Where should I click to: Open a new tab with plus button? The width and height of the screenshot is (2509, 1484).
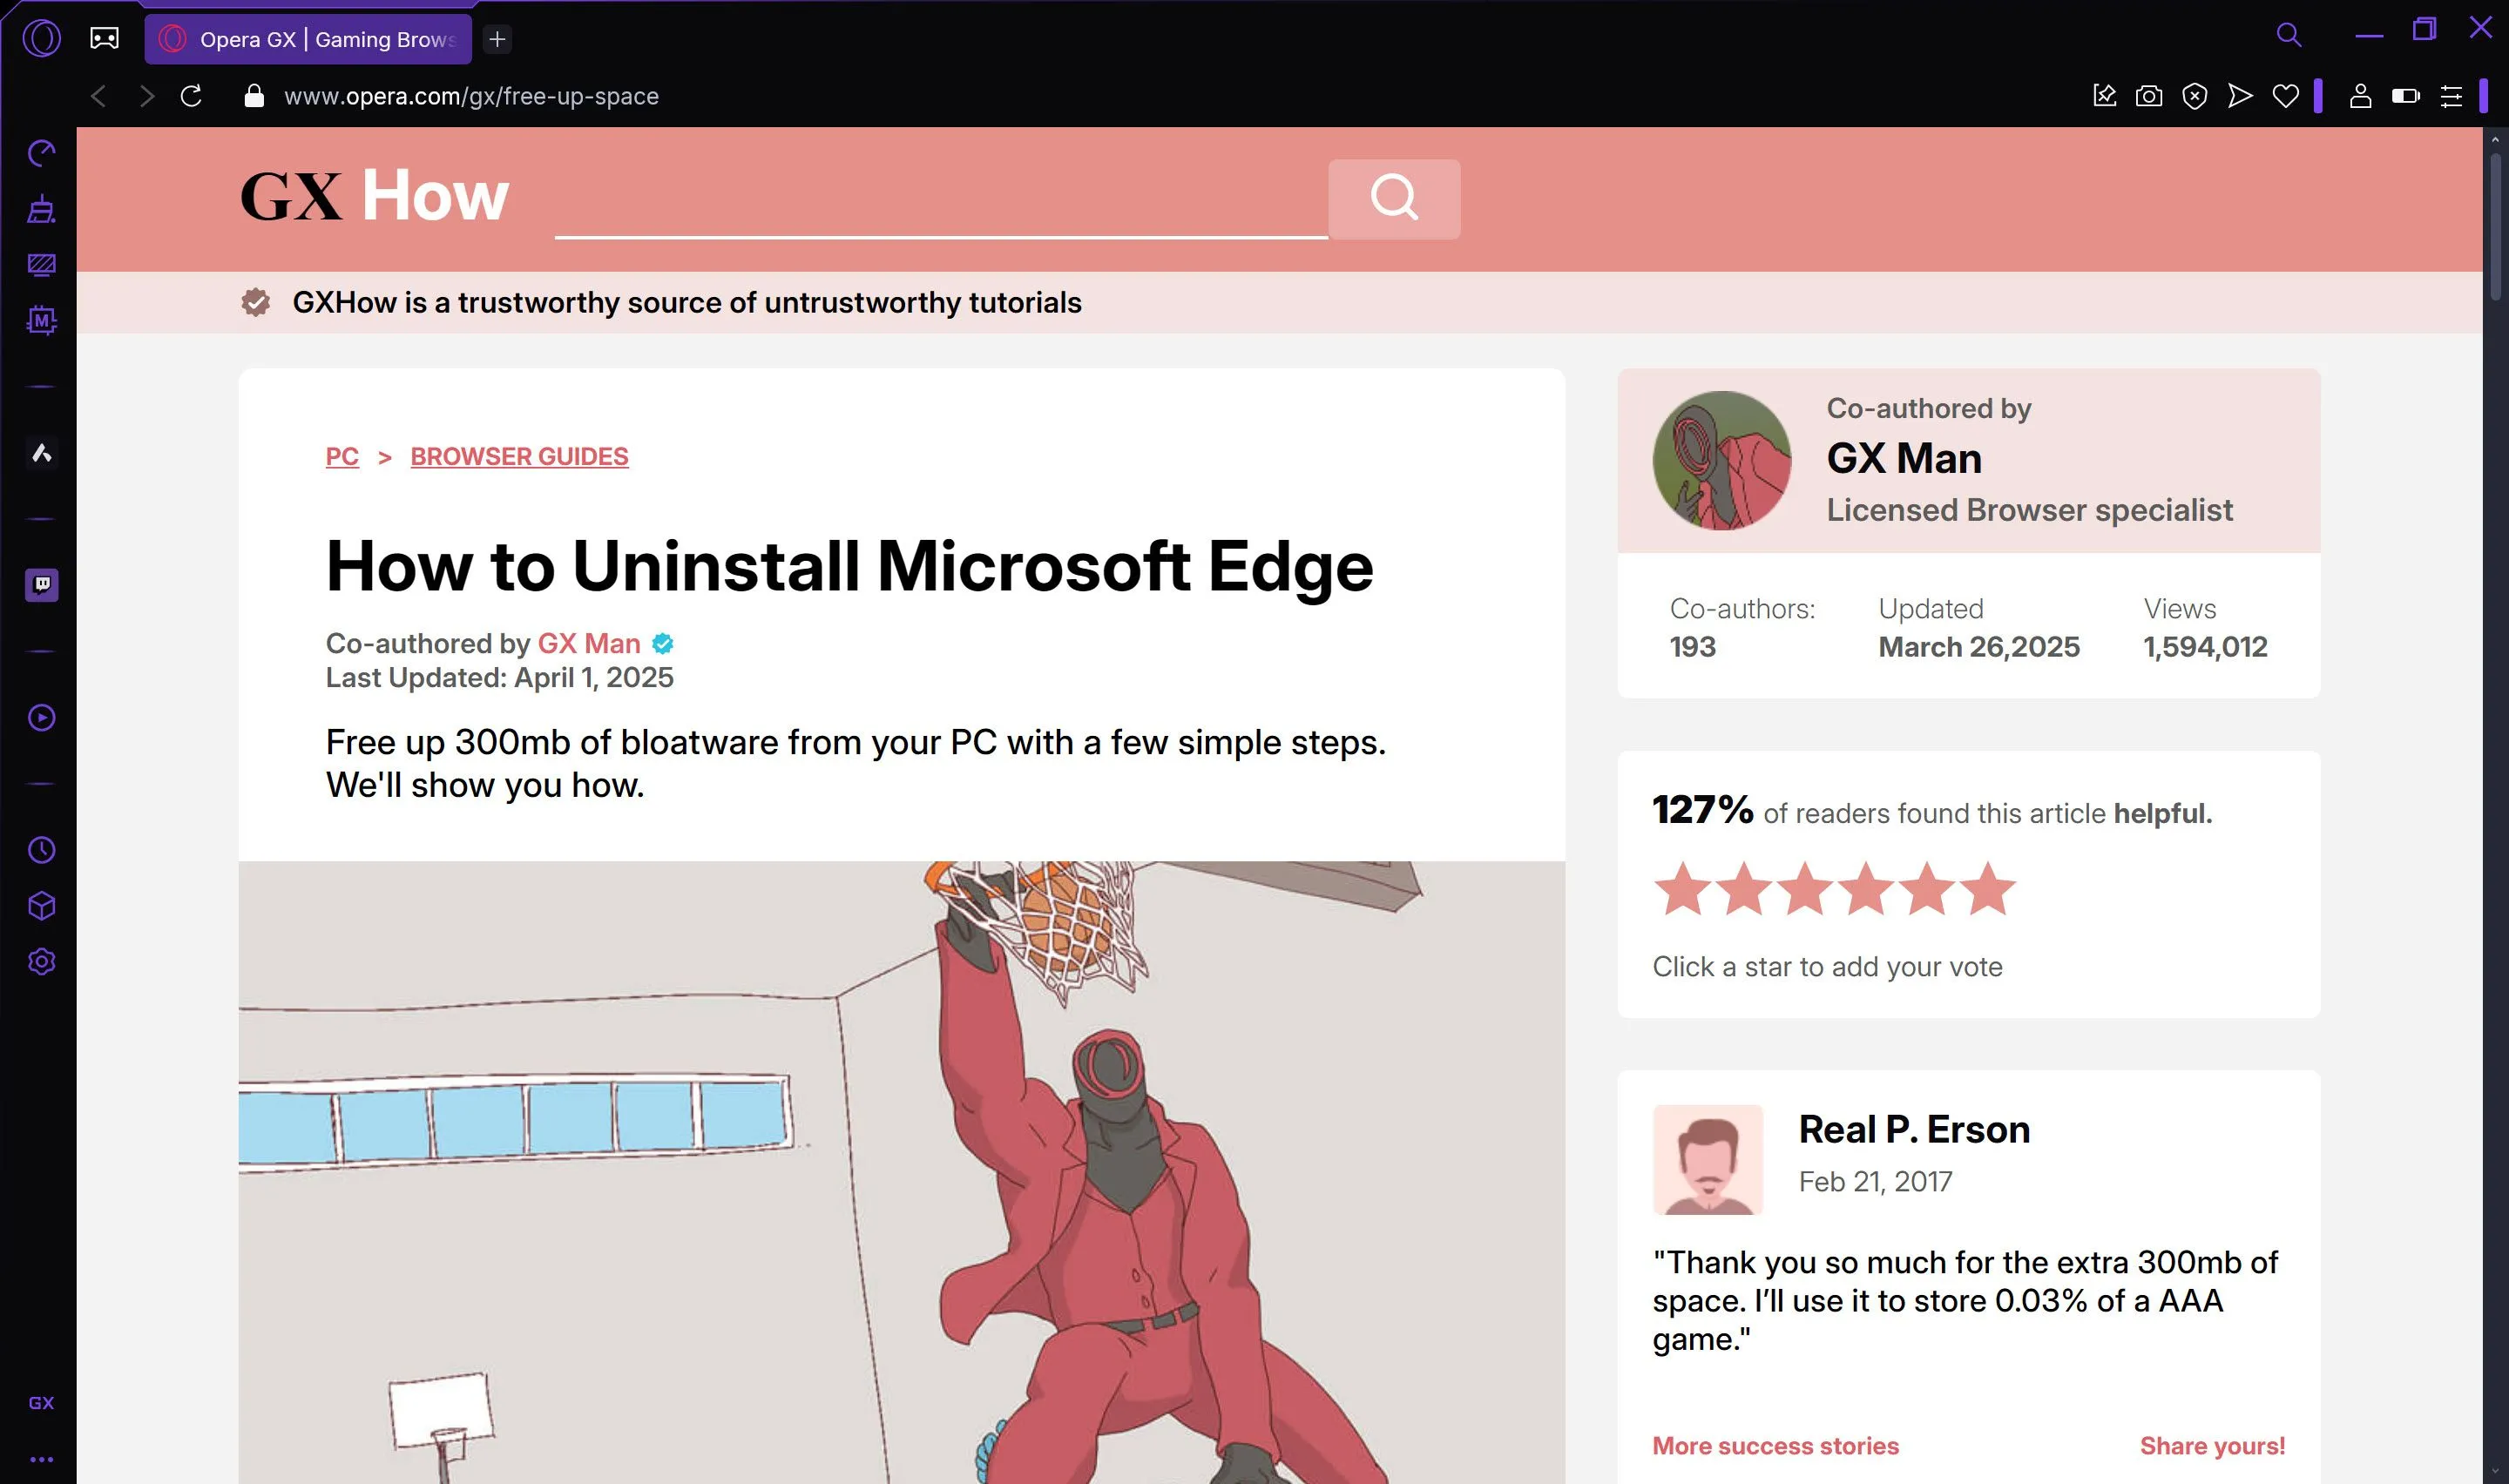click(x=497, y=39)
